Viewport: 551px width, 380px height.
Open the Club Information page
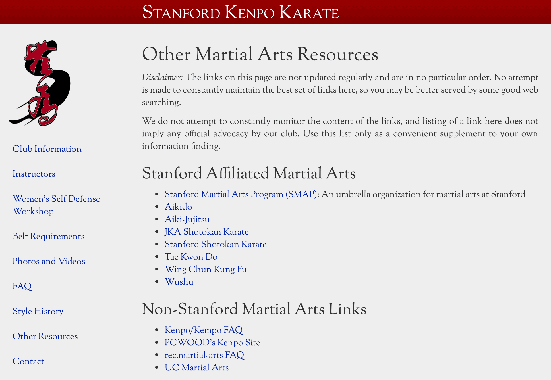tap(47, 149)
